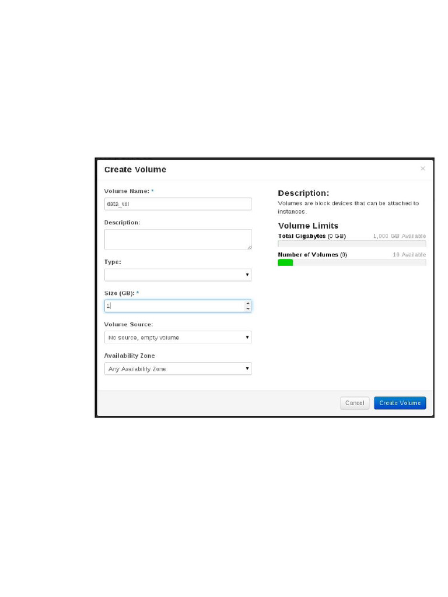Screen dimensions: 448x597
Task: Open the Volume Source dropdown
Action: (x=178, y=338)
